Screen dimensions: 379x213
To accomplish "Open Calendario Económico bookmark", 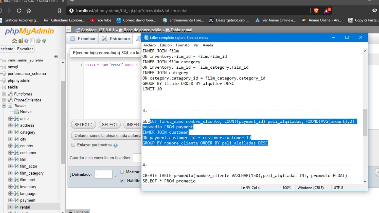I will coord(64,20).
